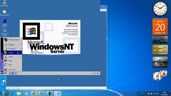
Task: Switch to the virtual machine taskbar button
Action: click(x=58, y=94)
